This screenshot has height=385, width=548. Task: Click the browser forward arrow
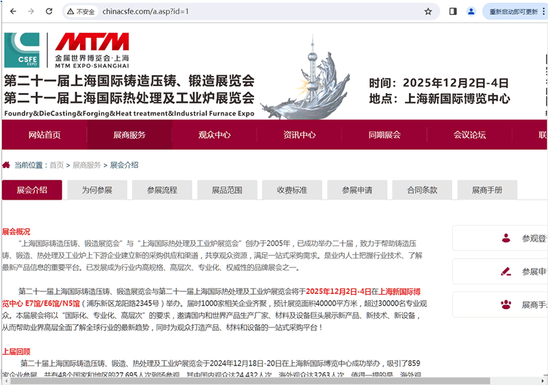31,12
